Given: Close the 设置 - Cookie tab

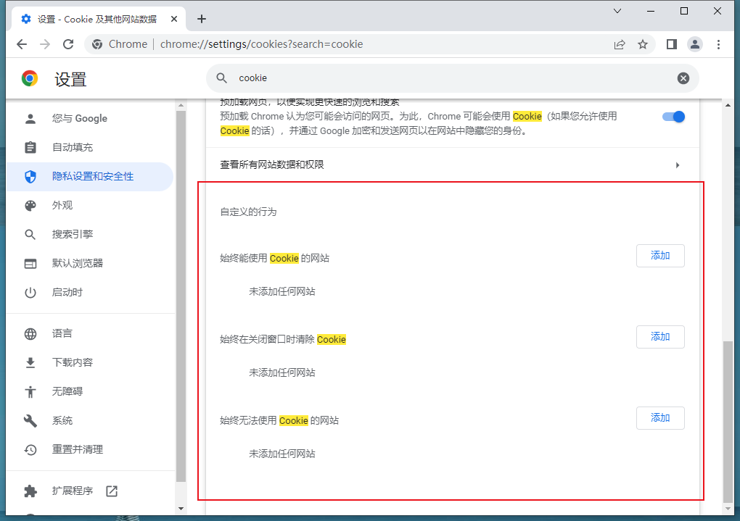Looking at the screenshot, I should pos(174,19).
